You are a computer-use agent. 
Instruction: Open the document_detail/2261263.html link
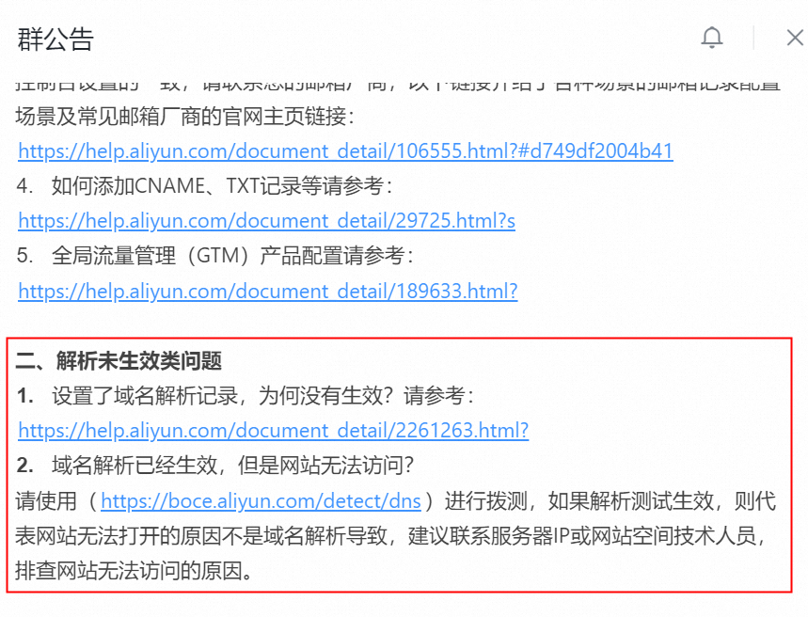pyautogui.click(x=273, y=430)
